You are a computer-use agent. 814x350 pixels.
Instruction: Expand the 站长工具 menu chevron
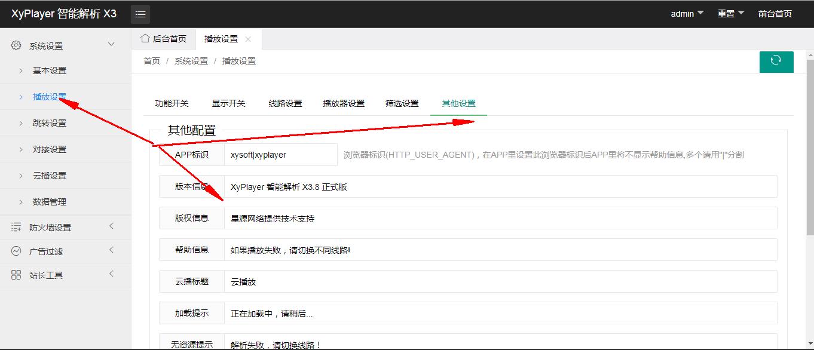tap(111, 274)
